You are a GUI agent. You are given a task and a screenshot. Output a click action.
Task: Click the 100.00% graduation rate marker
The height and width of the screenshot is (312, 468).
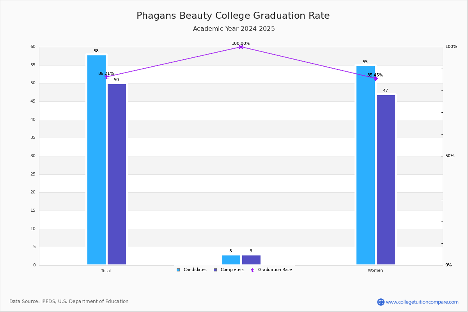pos(241,47)
